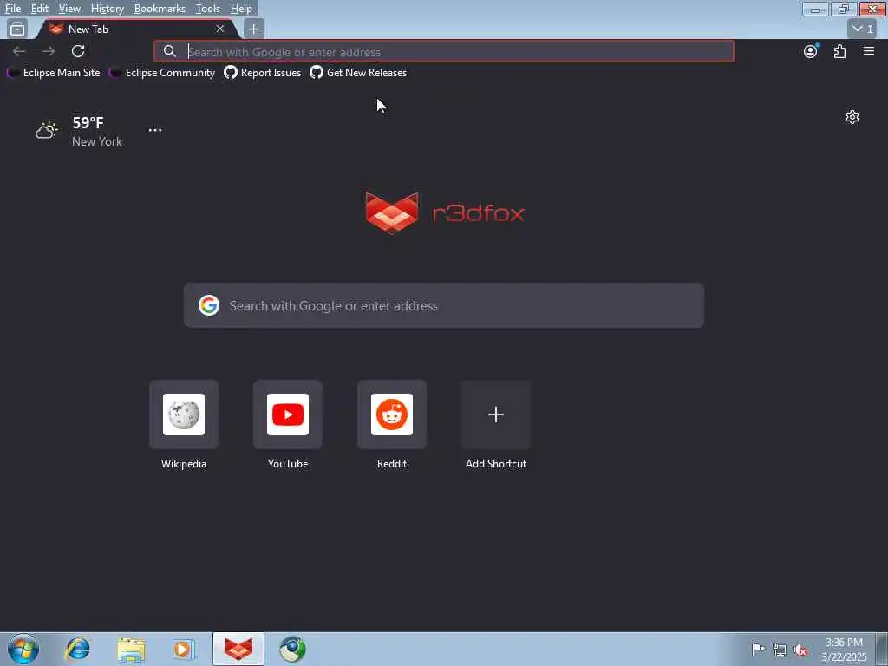Click the address bar search field

444,51
